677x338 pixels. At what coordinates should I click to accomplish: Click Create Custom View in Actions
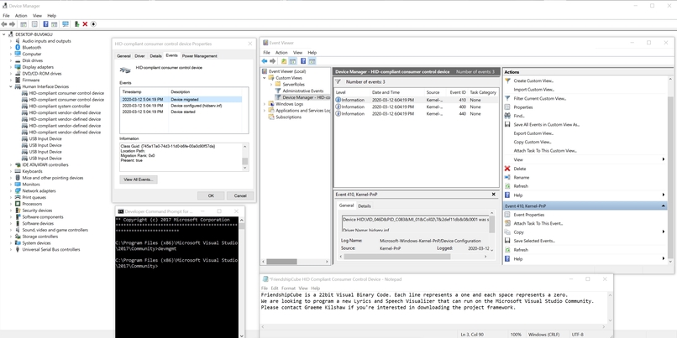(x=533, y=81)
